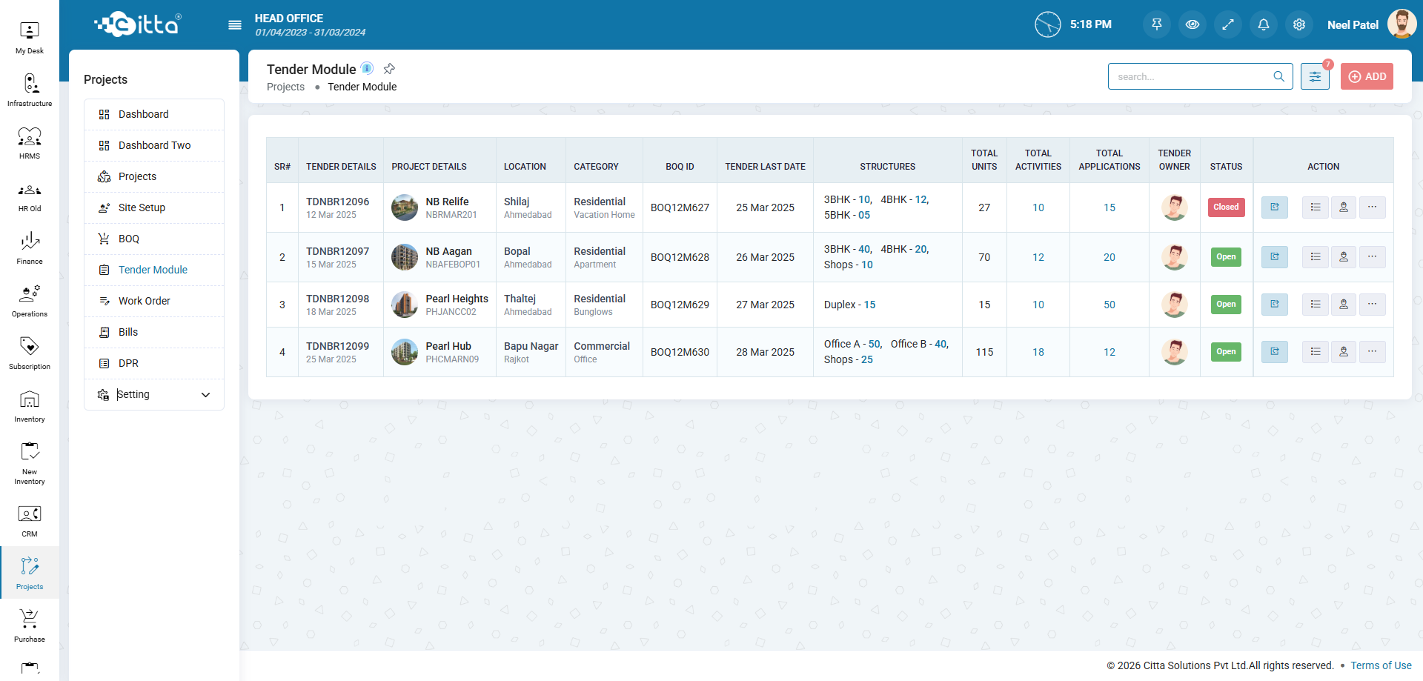Open BOQ from Projects sidebar
Image resolution: width=1423 pixels, height=681 pixels.
[129, 239]
